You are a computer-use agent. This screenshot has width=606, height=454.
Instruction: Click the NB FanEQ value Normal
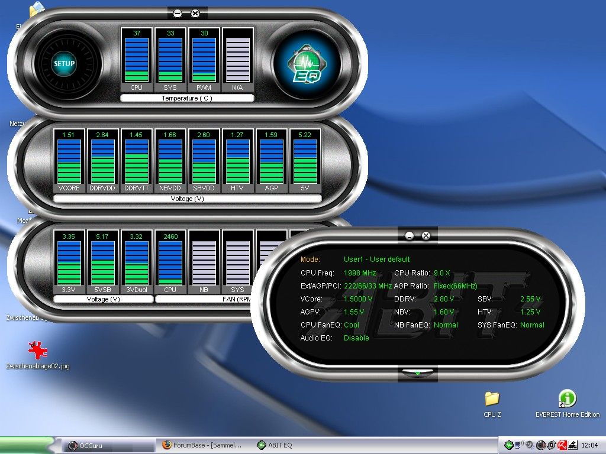click(x=446, y=325)
